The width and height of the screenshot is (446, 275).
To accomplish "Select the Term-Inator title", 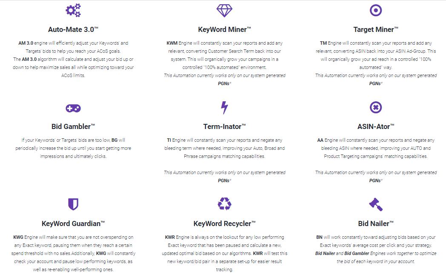I will [224, 126].
